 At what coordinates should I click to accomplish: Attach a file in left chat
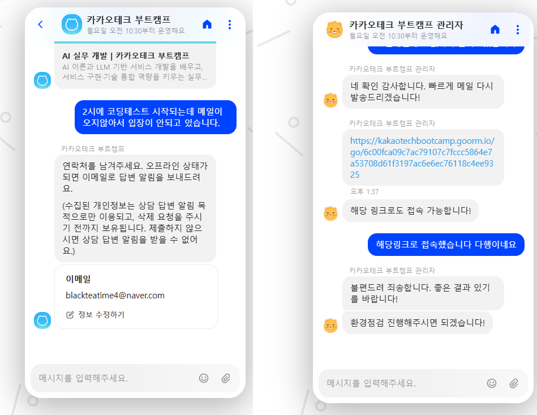coord(226,378)
